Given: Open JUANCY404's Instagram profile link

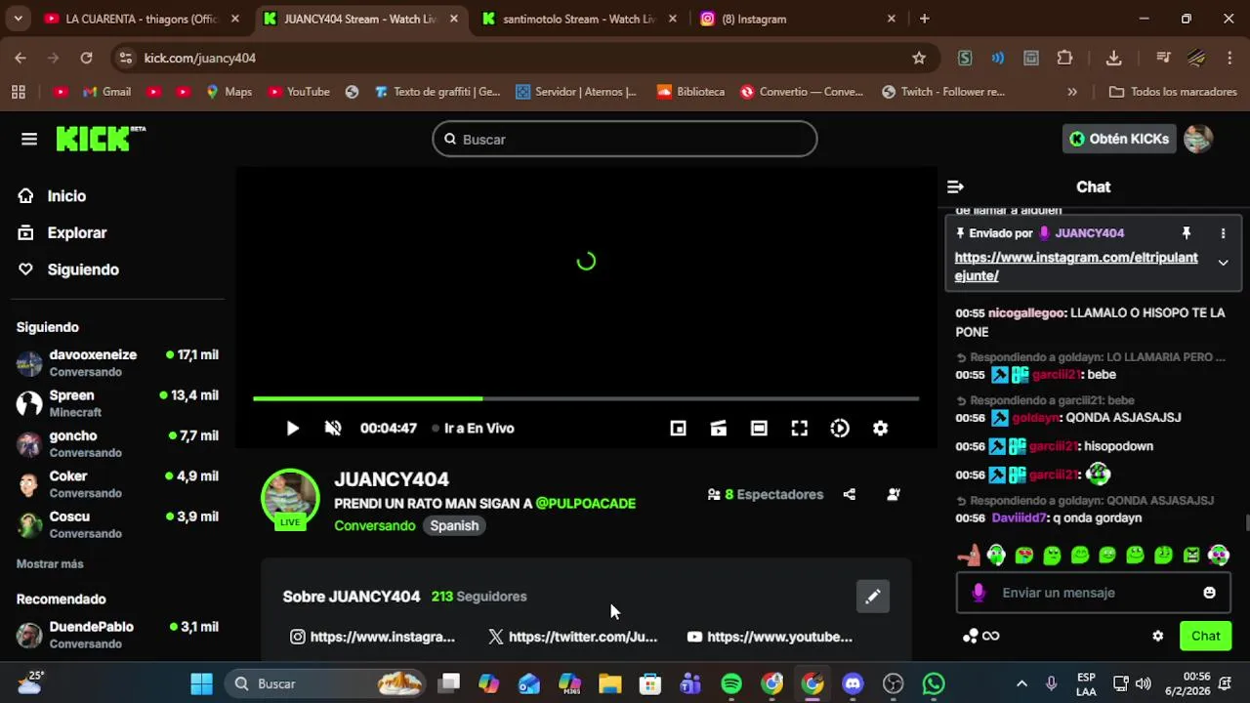Looking at the screenshot, I should pos(372,637).
